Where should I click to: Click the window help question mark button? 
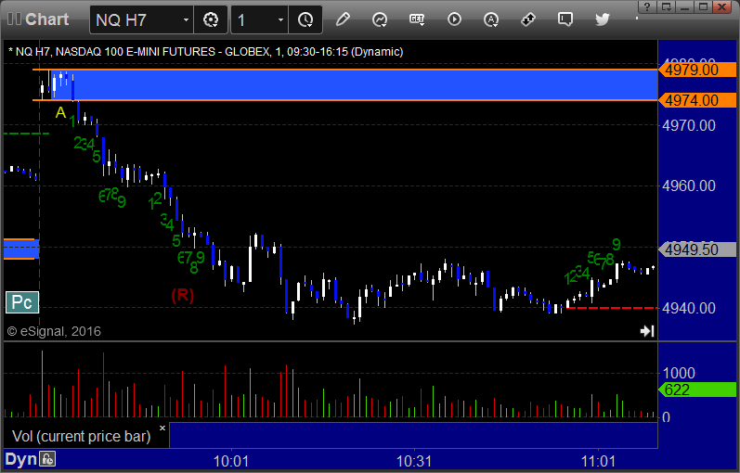647,6
